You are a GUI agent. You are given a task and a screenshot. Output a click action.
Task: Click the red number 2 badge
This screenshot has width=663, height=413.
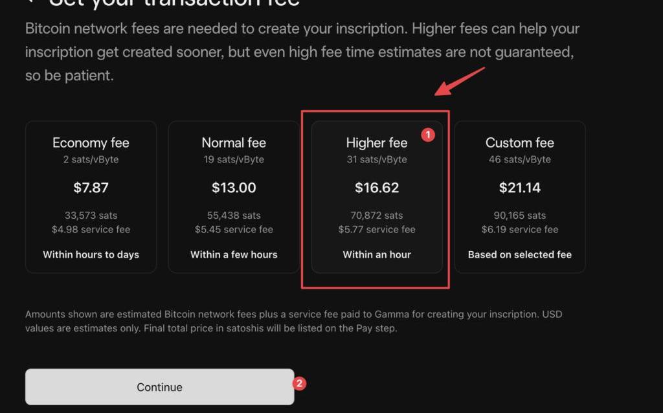(299, 383)
